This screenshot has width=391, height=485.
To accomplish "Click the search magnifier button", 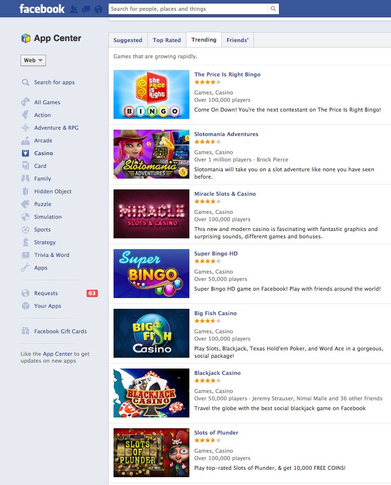I will [x=274, y=9].
